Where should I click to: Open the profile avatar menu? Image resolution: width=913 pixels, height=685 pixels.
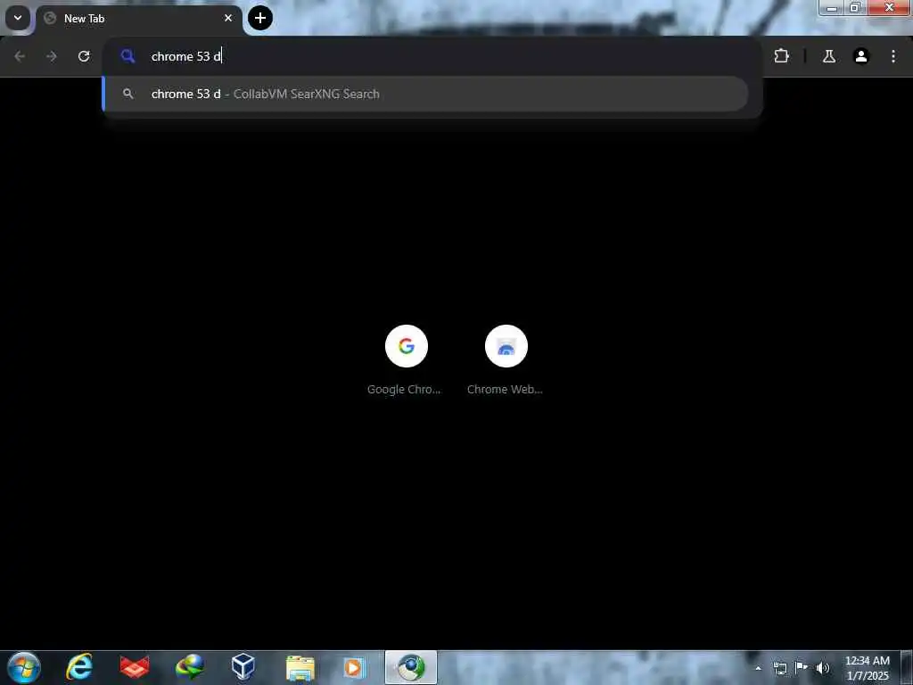(x=861, y=56)
